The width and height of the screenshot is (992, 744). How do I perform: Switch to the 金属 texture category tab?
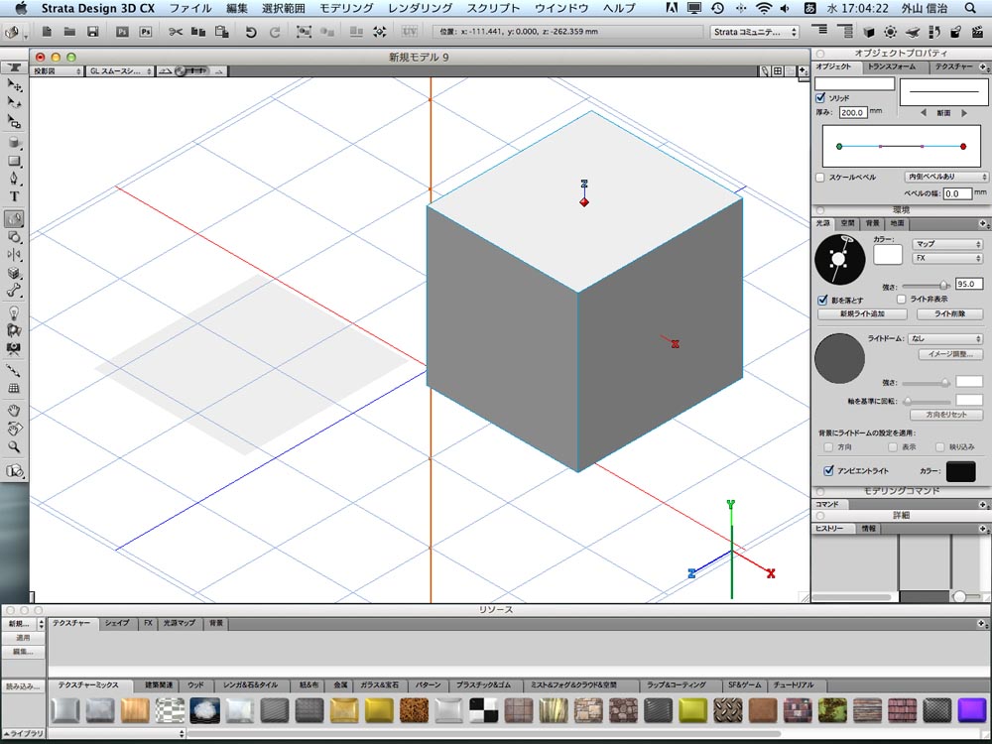[340, 685]
